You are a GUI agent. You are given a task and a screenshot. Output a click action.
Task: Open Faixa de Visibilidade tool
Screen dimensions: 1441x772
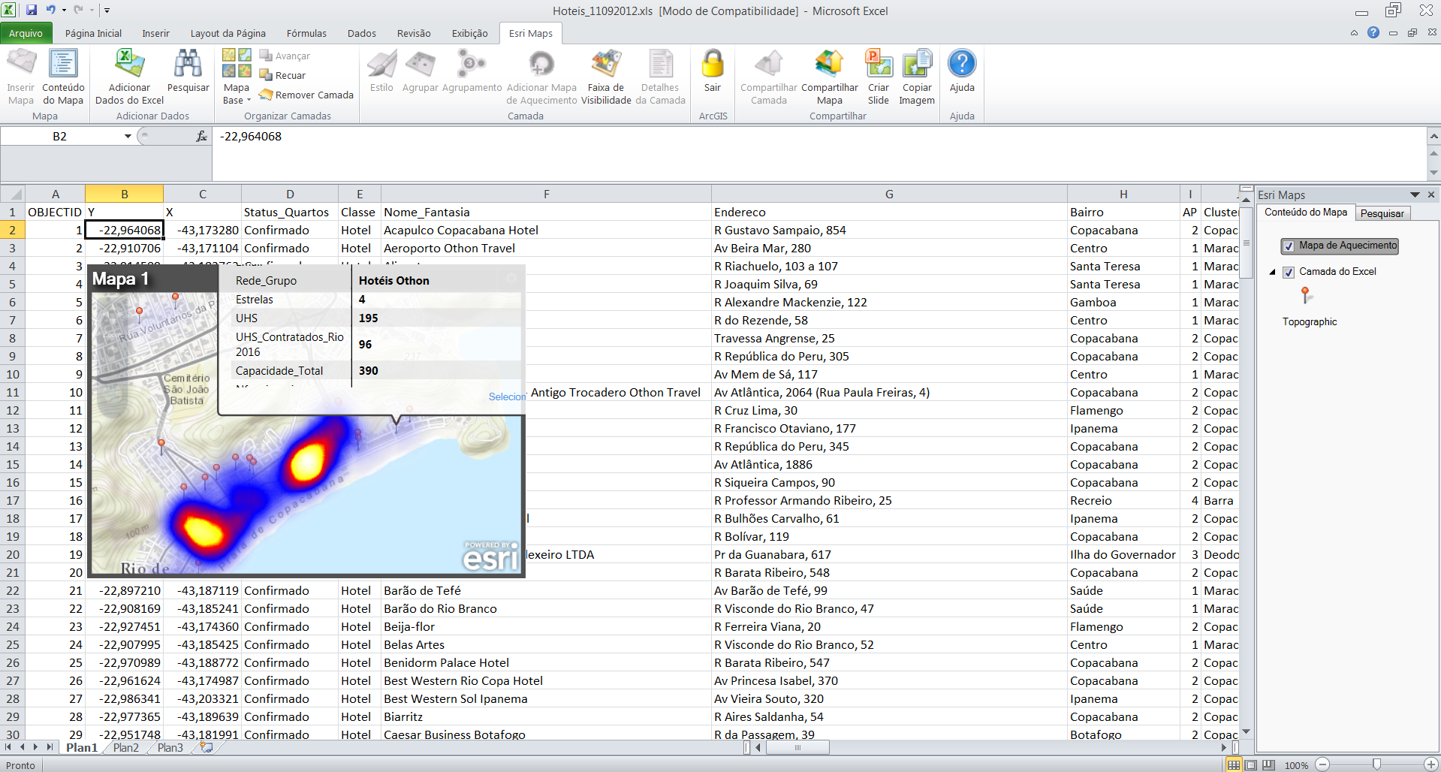tap(606, 77)
